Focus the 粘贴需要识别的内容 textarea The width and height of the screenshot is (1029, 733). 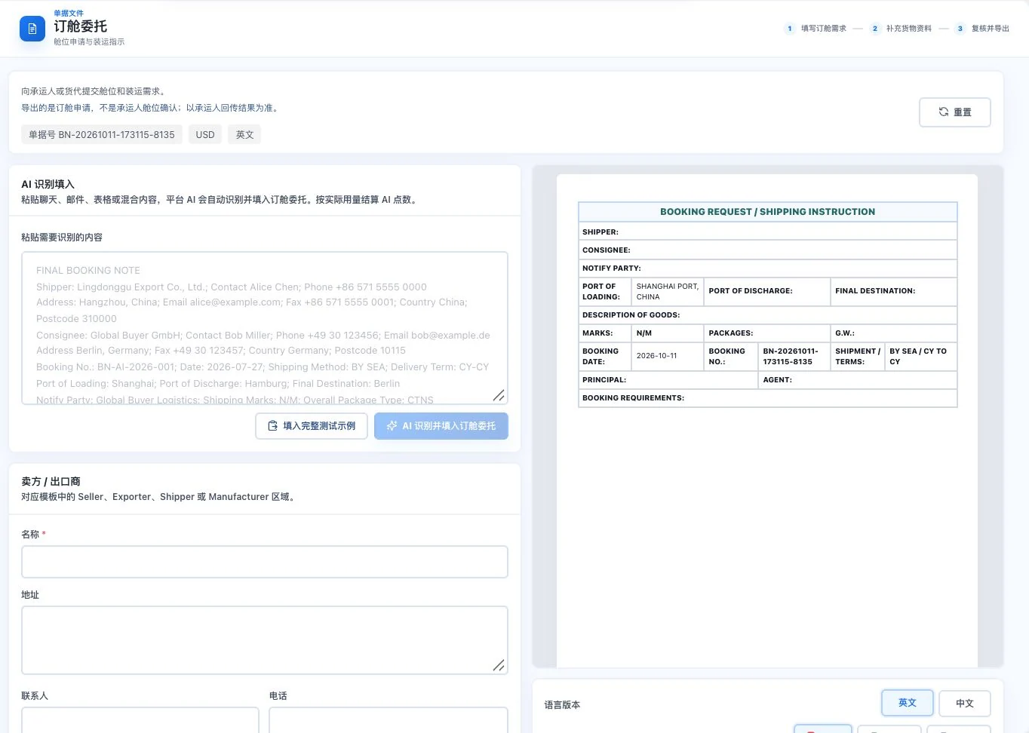(265, 328)
